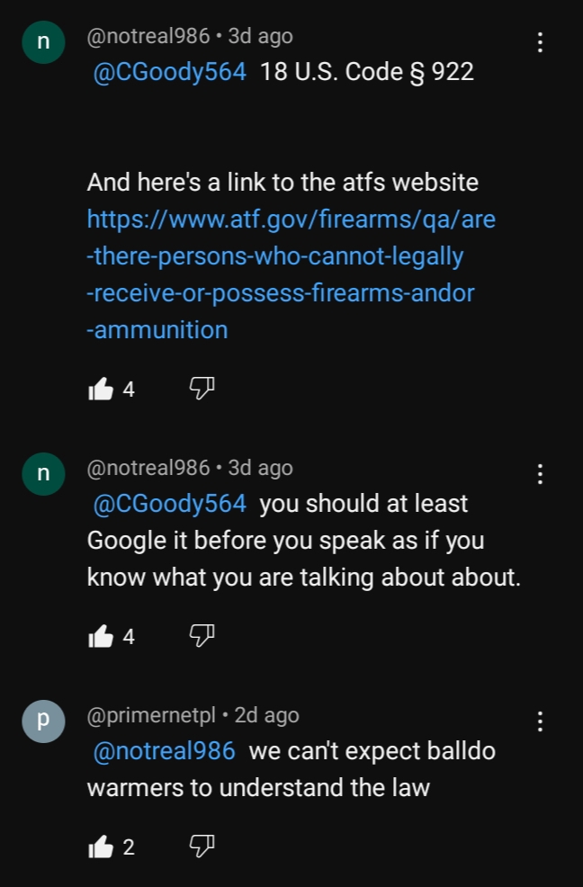Dislike the 'Google it before you speak' comment
583x887 pixels.
coord(202,635)
